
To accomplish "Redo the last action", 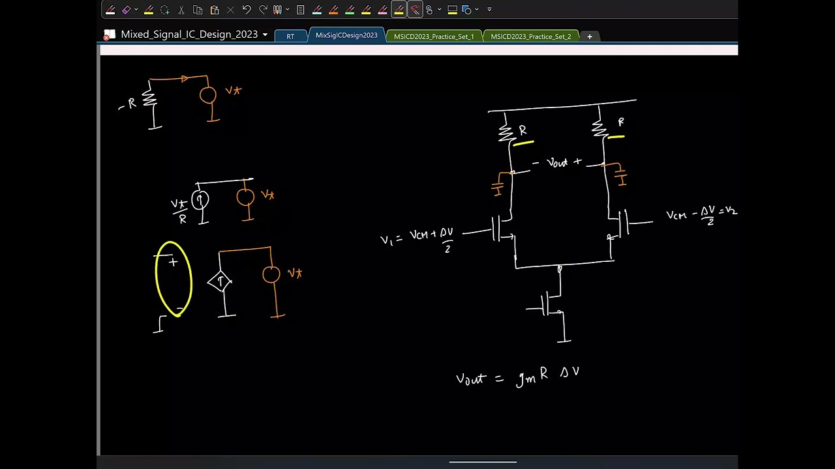I will (x=263, y=10).
